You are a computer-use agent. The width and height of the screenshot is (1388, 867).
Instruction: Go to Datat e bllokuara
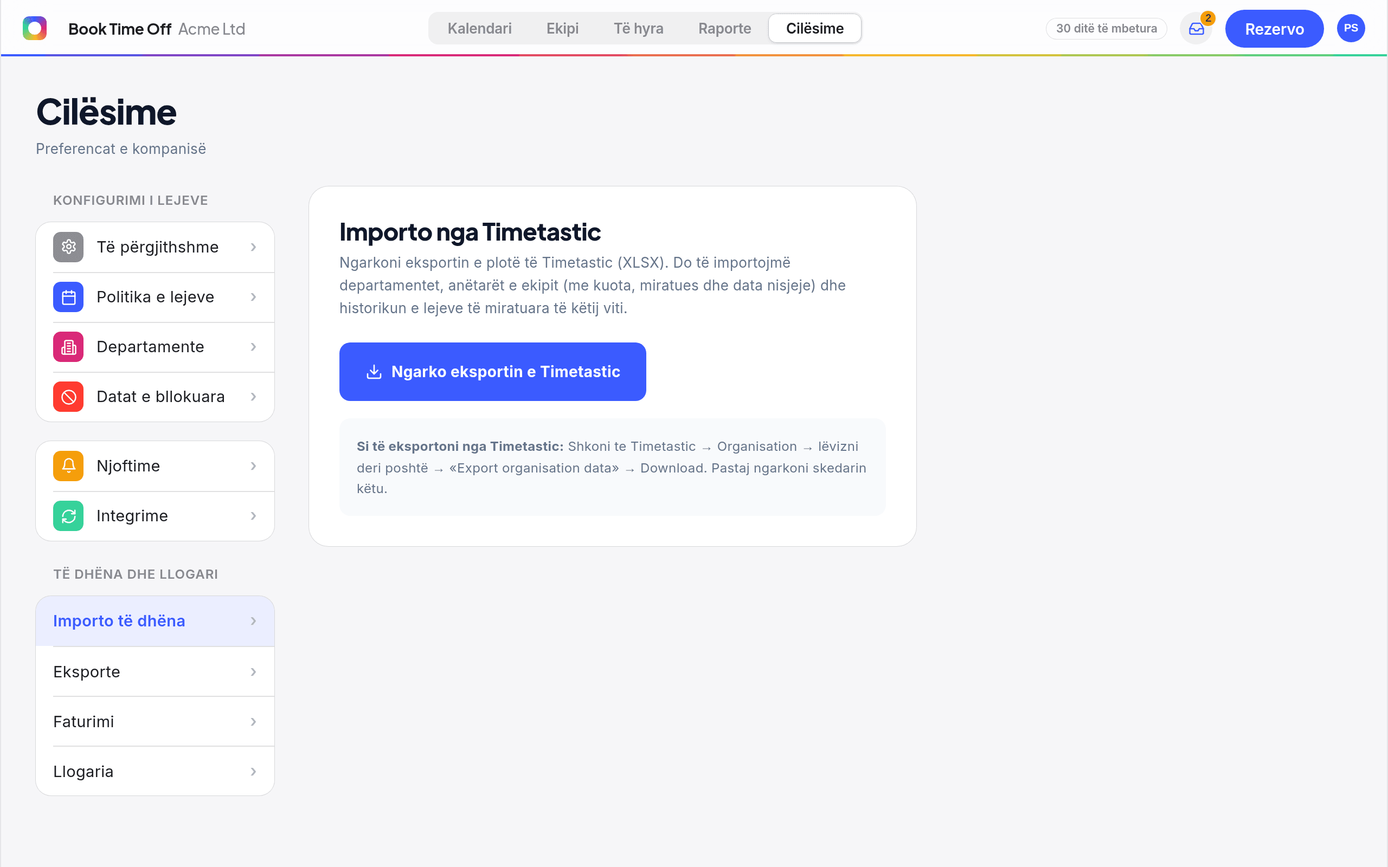coord(155,397)
